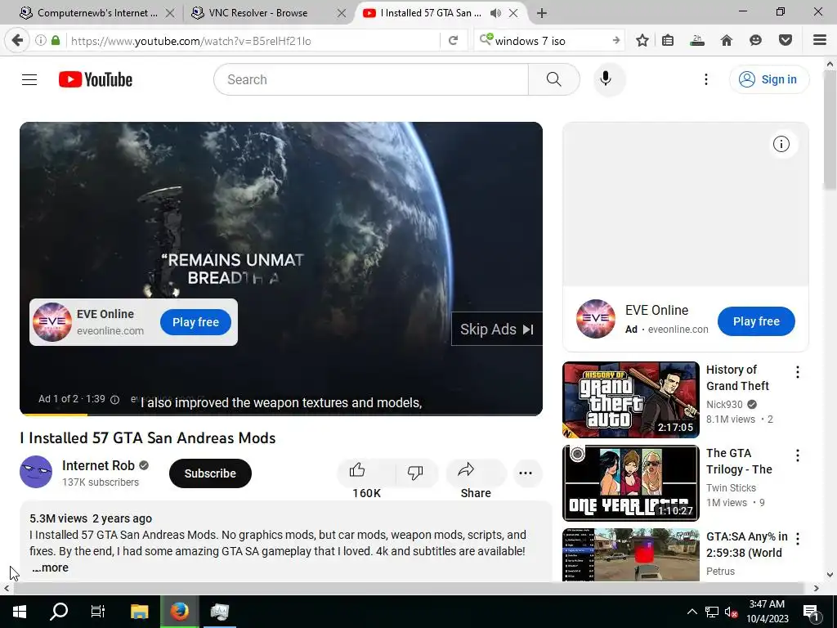Open History of Grand Theft Auto thumbnail
The height and width of the screenshot is (628, 837).
(x=631, y=400)
